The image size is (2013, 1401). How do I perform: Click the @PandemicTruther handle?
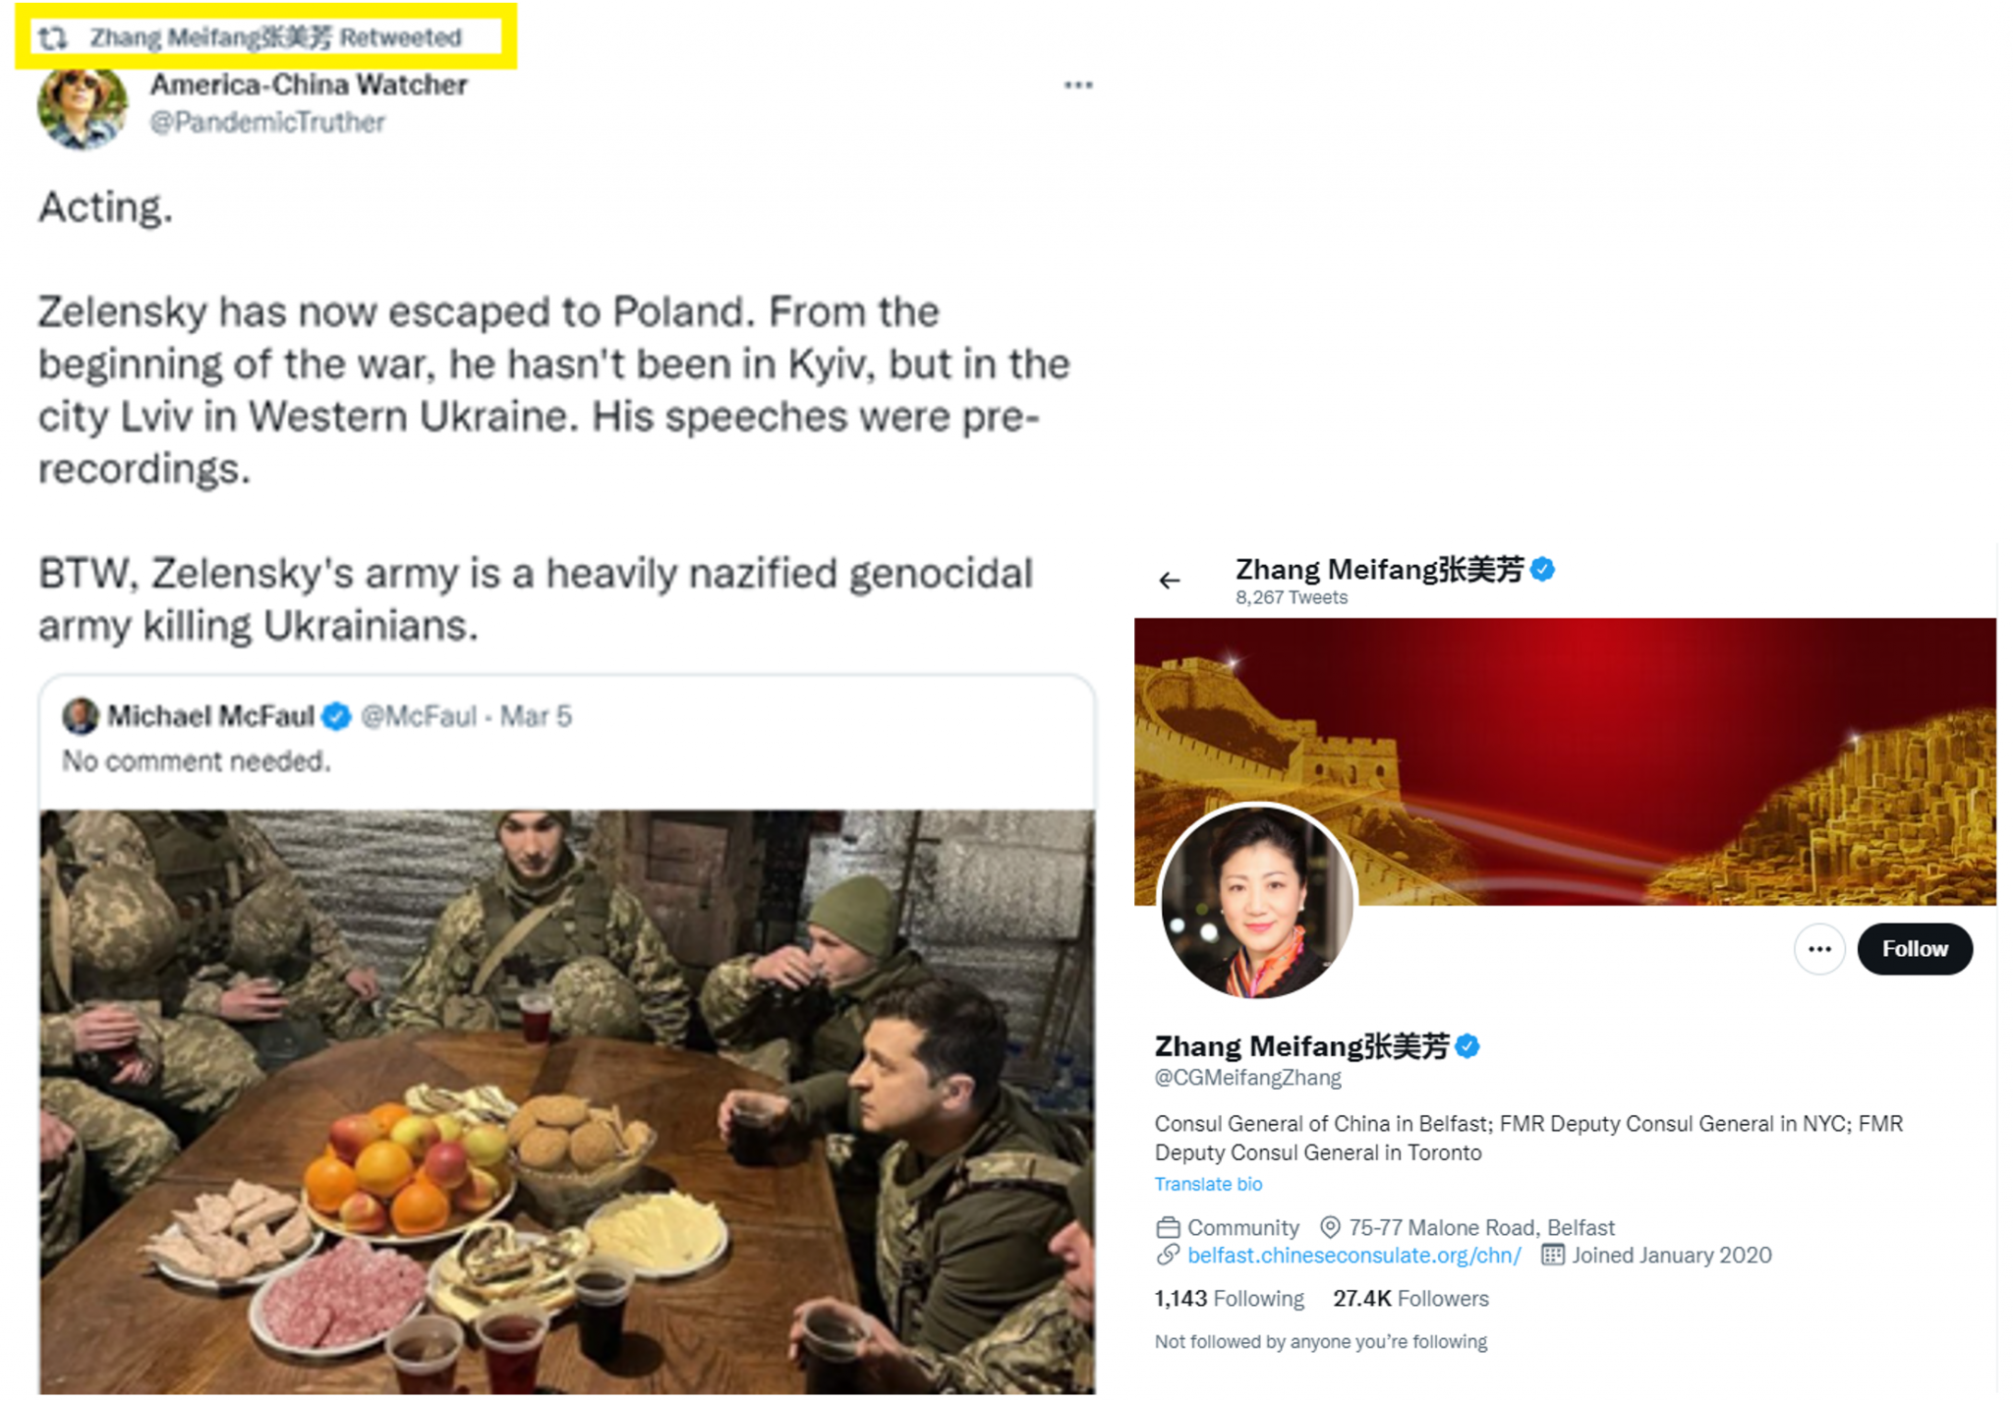pos(267,123)
